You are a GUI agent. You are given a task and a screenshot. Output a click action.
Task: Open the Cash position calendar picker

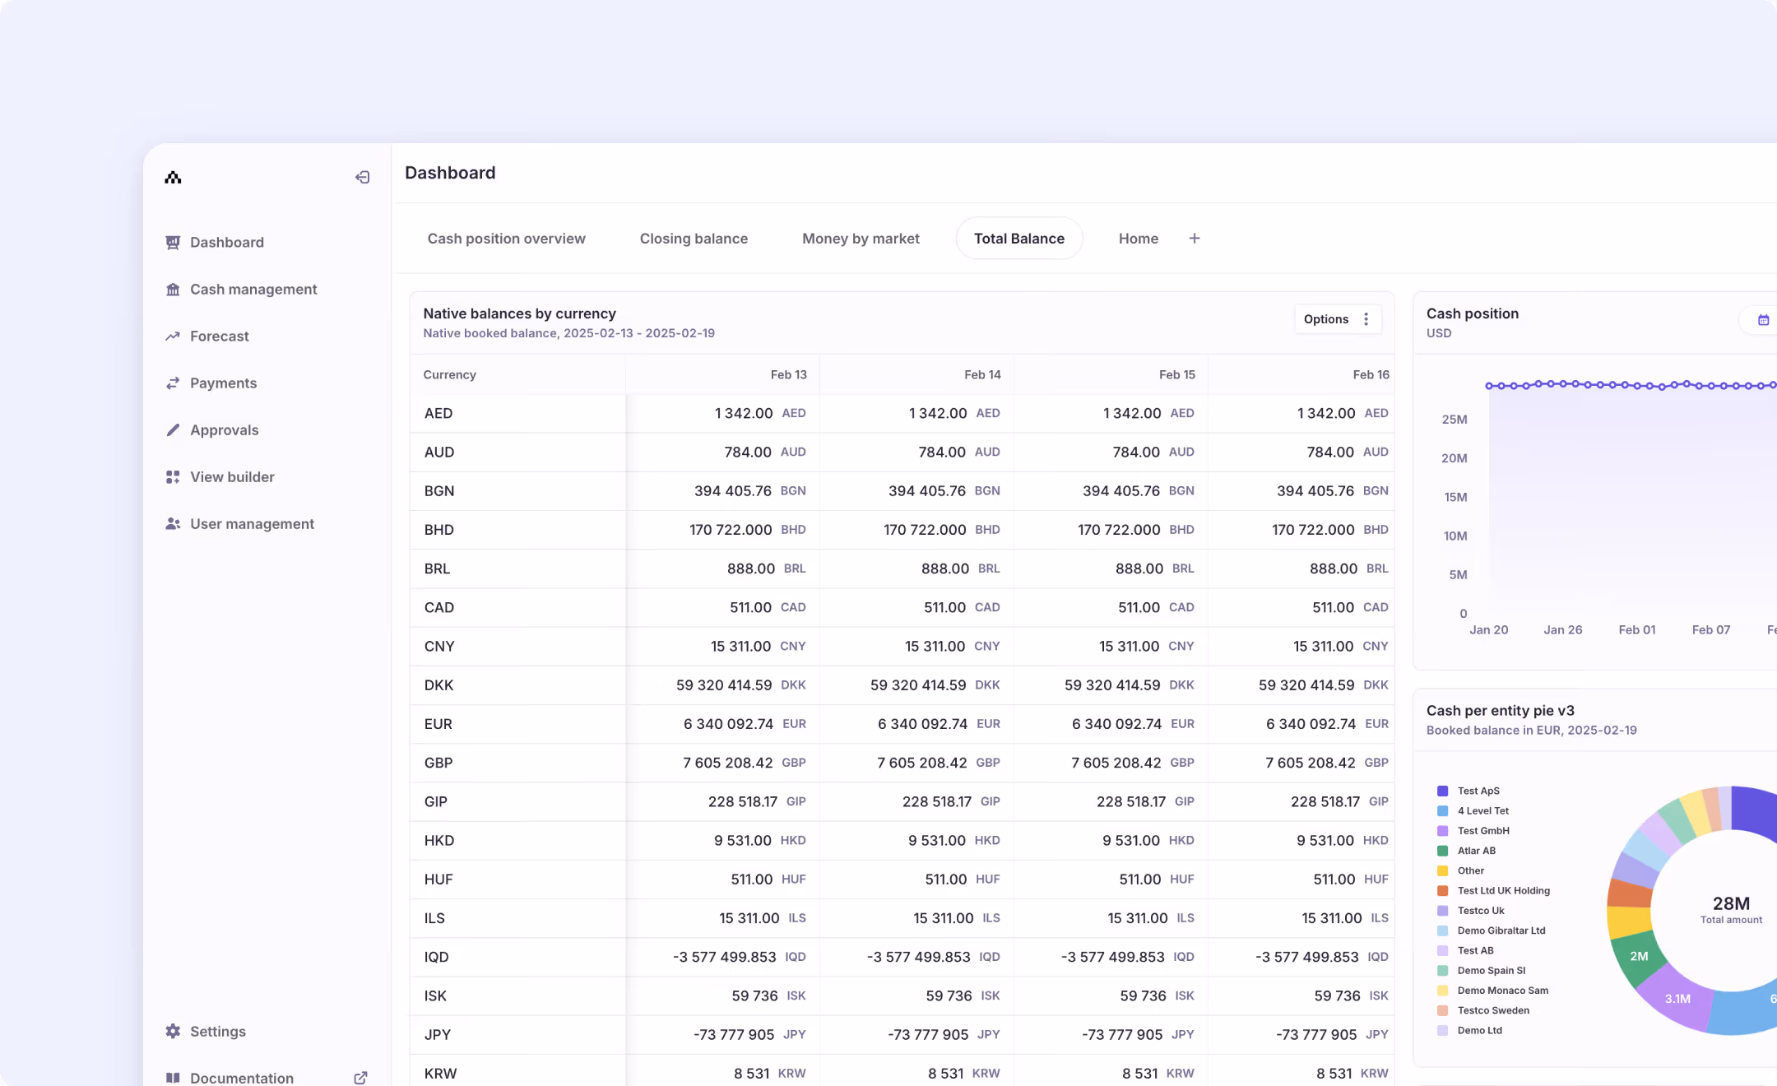(x=1763, y=320)
